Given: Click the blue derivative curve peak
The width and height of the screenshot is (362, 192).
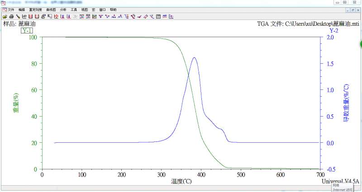Looking at the screenshot, I should [194, 58].
